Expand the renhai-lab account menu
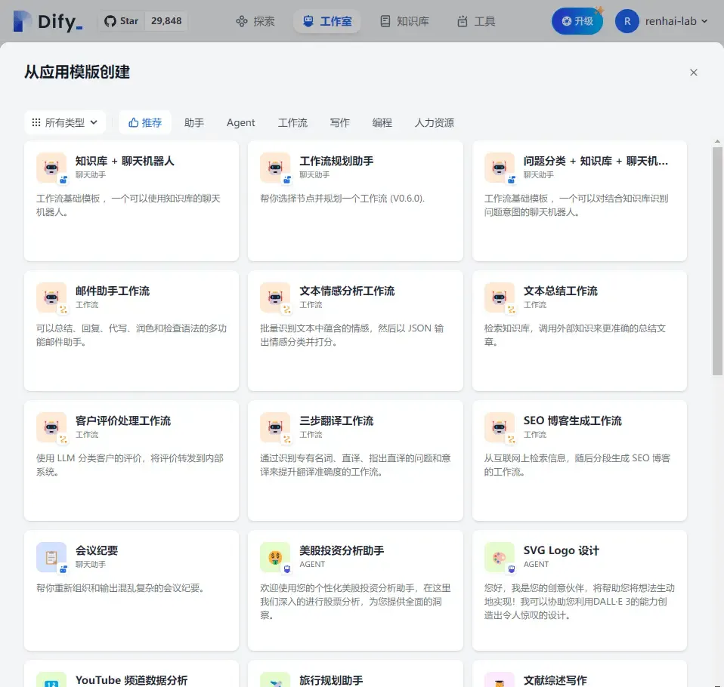724x687 pixels. click(x=676, y=21)
